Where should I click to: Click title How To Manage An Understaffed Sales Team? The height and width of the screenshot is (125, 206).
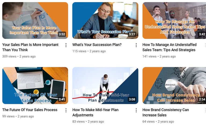click(170, 47)
